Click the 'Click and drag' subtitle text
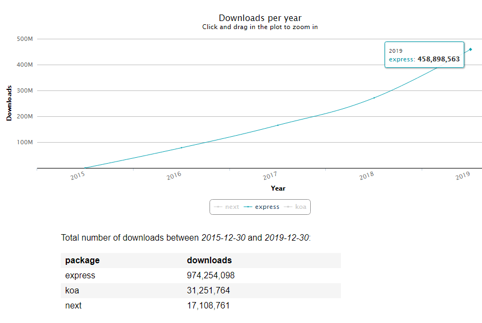482x323 pixels. [260, 27]
